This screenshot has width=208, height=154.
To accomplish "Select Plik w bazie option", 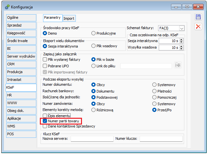I will pos(93,60).
